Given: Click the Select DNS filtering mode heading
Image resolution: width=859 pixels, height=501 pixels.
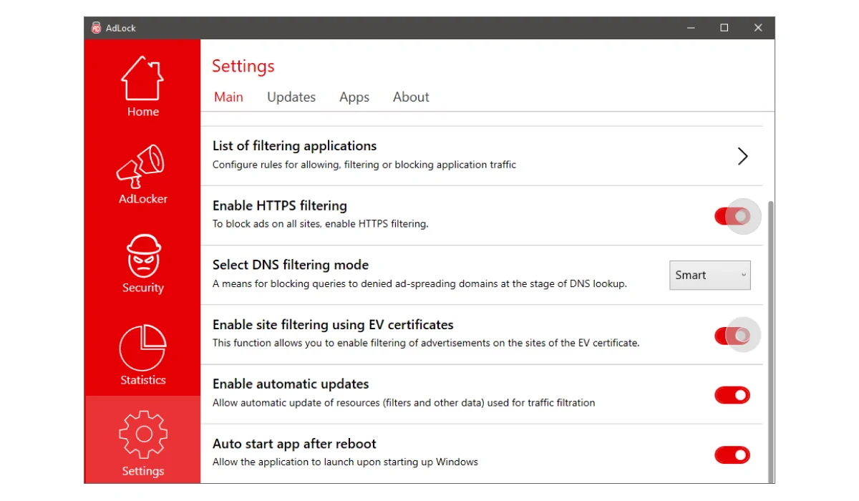Looking at the screenshot, I should pyautogui.click(x=291, y=266).
